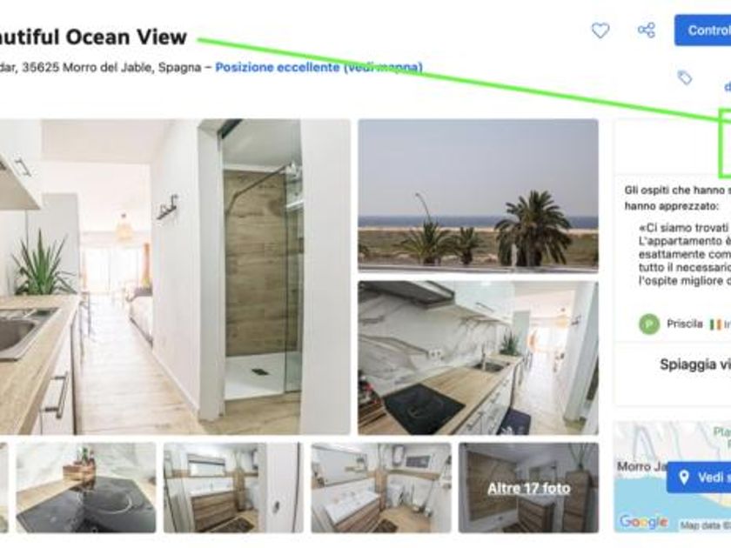Screen dimensions: 731x548
Task: Open the ocean view palm trees photo
Action: [x=478, y=196]
